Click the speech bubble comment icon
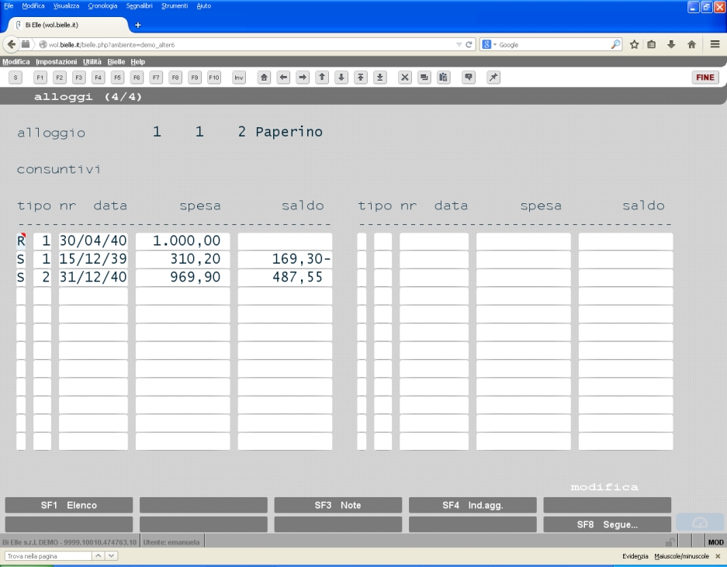Viewport: 727px width, 567px height. point(469,78)
